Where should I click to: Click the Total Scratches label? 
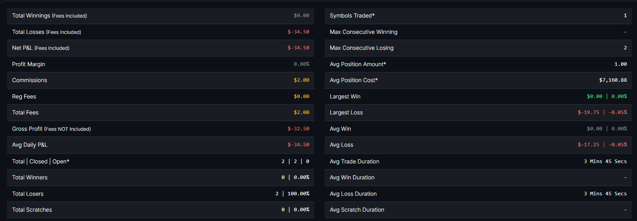(32, 210)
